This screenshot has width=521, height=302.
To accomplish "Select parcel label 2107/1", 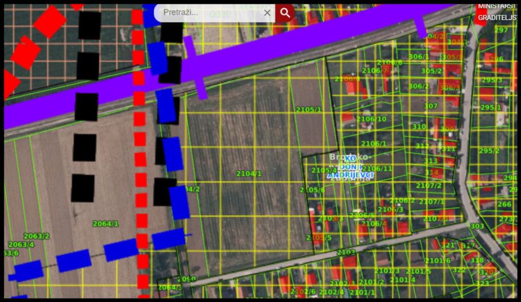I will click(431, 202).
